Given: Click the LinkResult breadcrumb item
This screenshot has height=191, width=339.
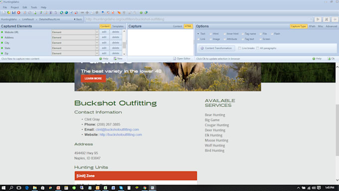Looking at the screenshot, I should coord(28,19).
